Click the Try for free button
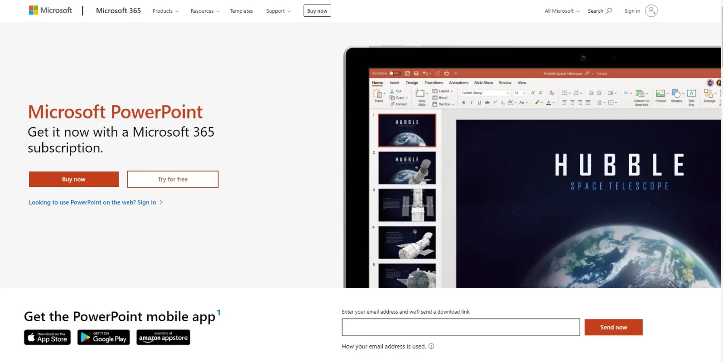 pos(173,179)
